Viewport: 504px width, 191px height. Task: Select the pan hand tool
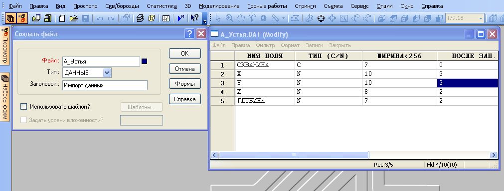[x=241, y=18]
